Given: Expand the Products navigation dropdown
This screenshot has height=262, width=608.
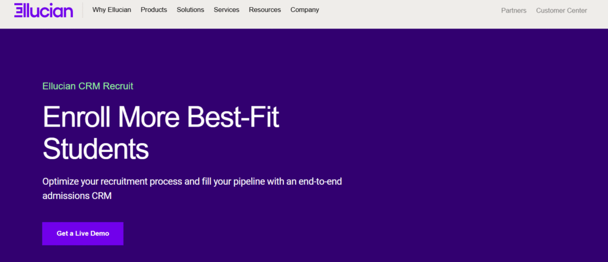Looking at the screenshot, I should [x=154, y=10].
